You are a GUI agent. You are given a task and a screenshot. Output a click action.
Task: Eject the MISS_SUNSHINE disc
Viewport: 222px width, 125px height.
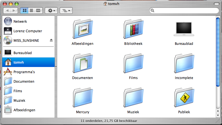51,40
